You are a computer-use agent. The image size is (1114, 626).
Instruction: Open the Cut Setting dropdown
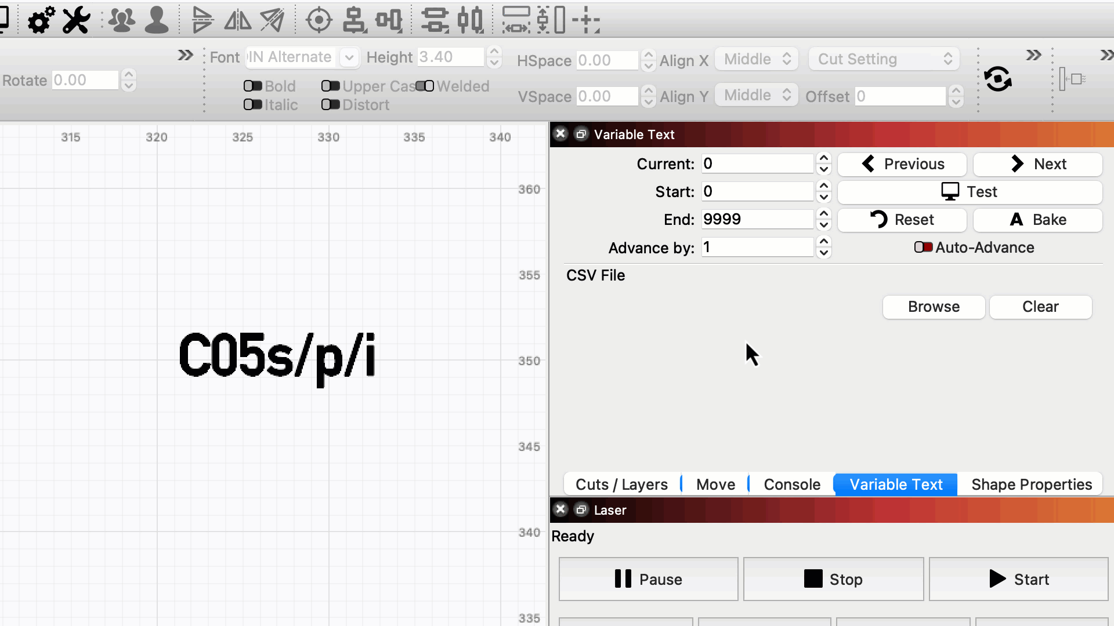[x=883, y=59]
